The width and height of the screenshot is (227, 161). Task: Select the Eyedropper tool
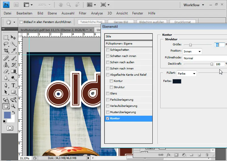pyautogui.click(x=13, y=50)
